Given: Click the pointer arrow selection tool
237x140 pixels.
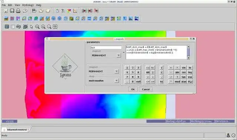Looking at the screenshot, I should (31, 27).
